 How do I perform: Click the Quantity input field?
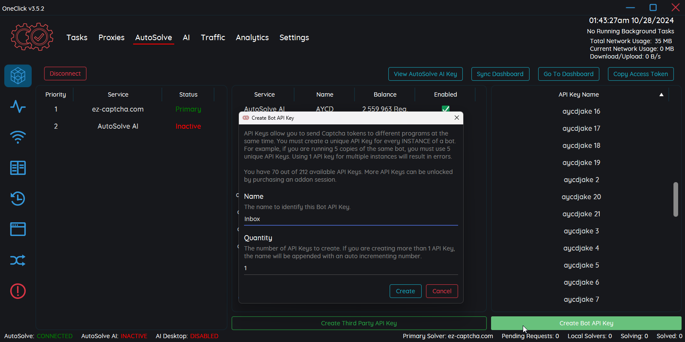tap(351, 268)
